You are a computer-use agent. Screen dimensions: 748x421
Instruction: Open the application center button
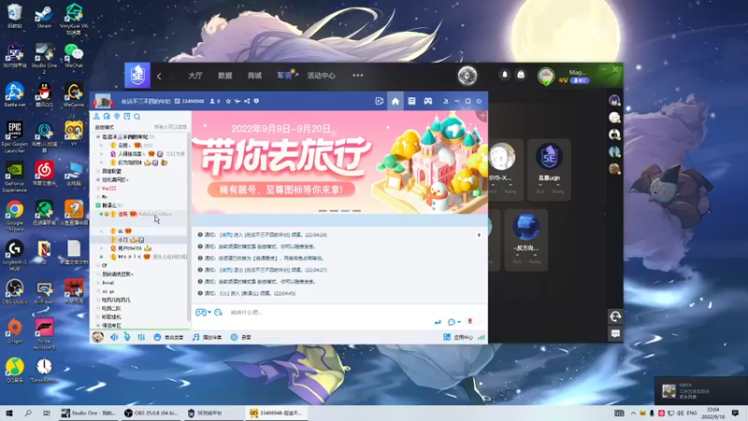[x=458, y=337]
